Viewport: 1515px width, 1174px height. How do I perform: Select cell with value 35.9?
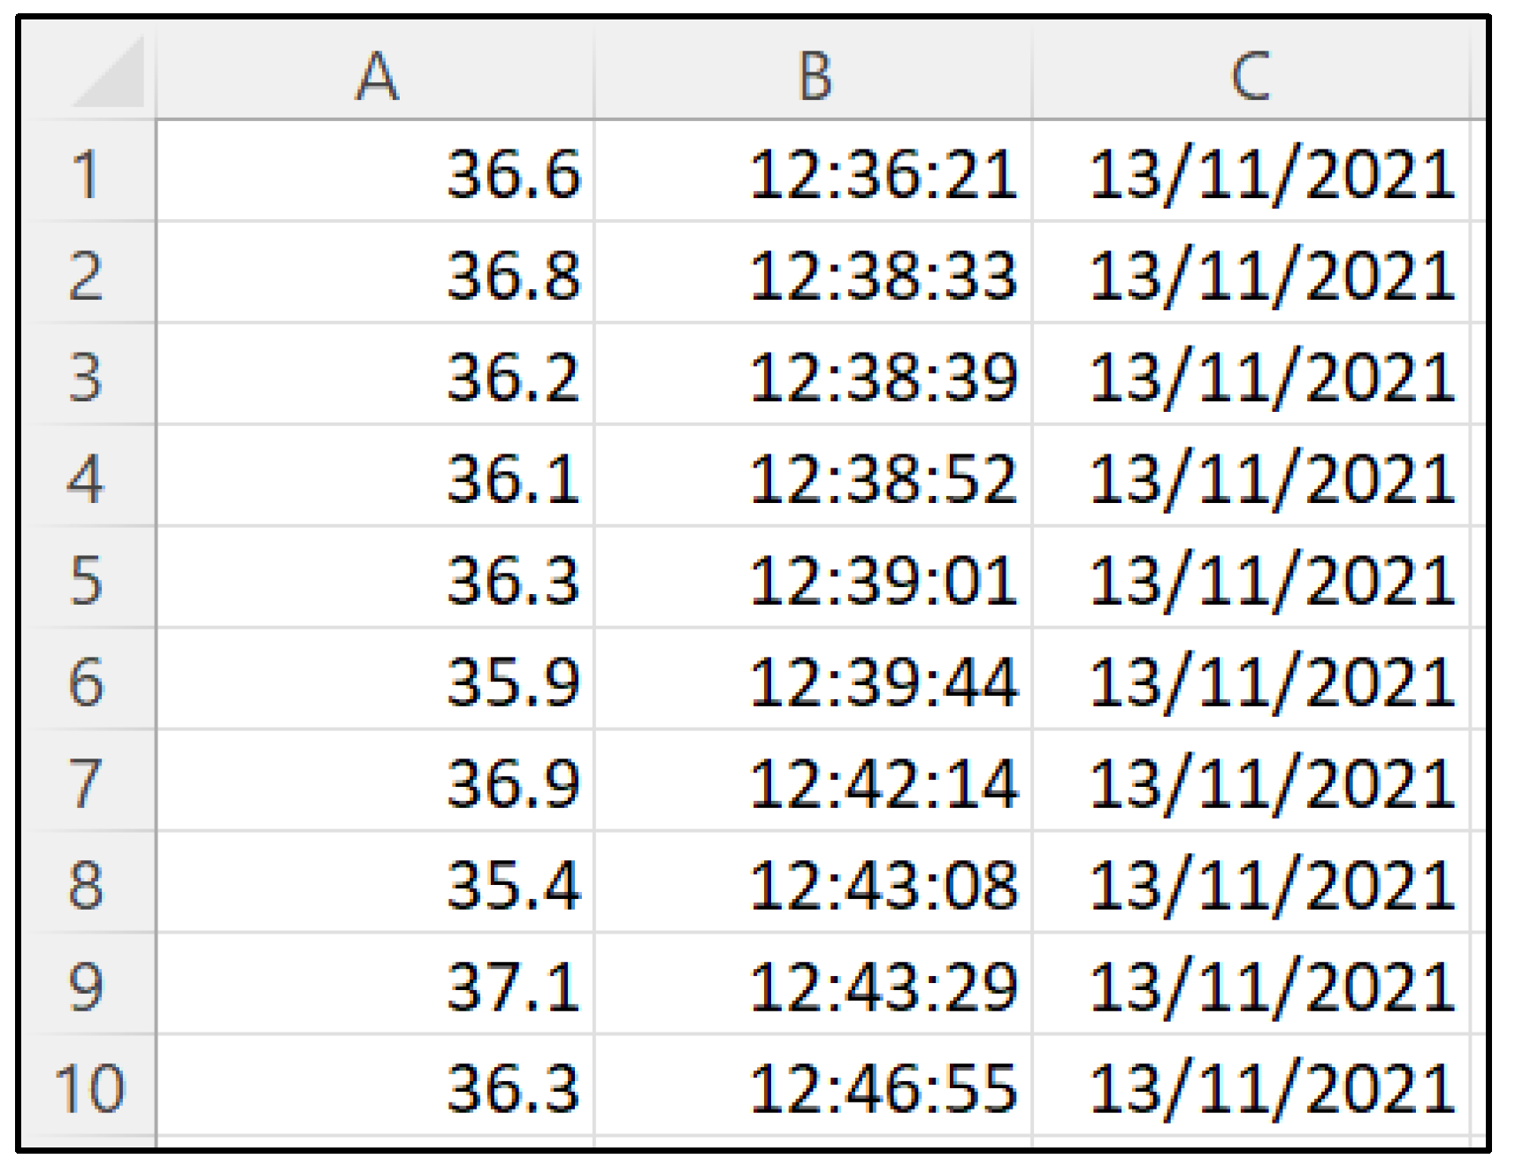tap(513, 682)
